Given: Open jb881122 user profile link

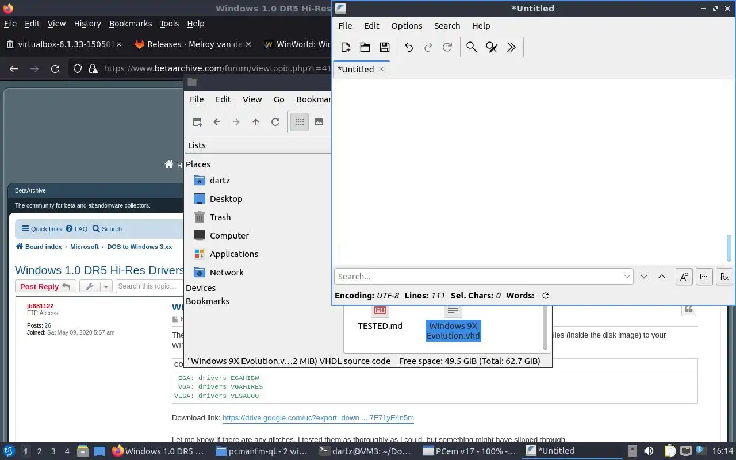Looking at the screenshot, I should tap(40, 306).
